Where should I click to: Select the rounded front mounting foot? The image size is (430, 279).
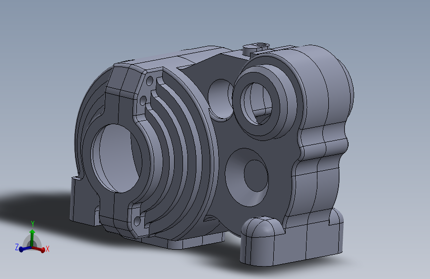[x=262, y=241]
